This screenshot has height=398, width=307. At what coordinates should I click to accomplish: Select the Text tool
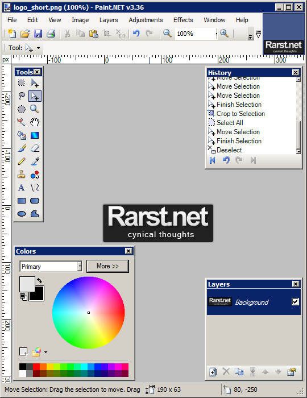pyautogui.click(x=22, y=188)
